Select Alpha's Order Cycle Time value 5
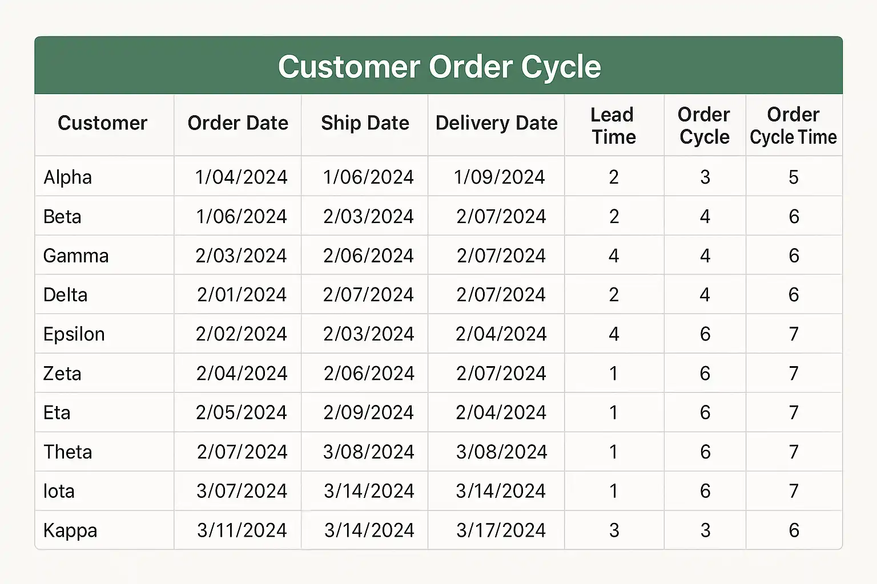Viewport: 877px width, 584px height. pos(794,177)
